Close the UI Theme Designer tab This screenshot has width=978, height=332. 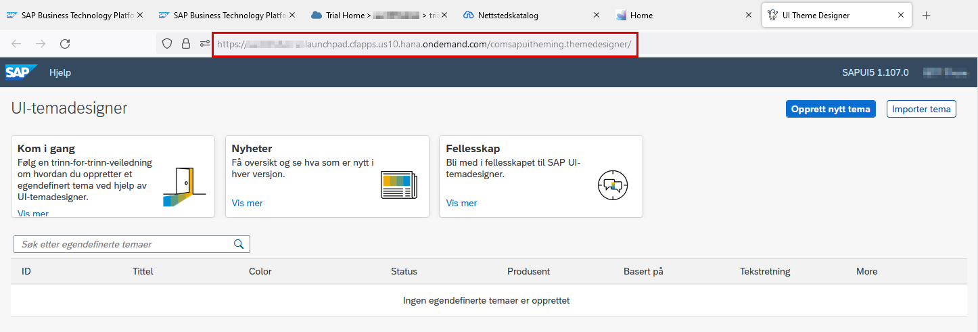(x=900, y=15)
